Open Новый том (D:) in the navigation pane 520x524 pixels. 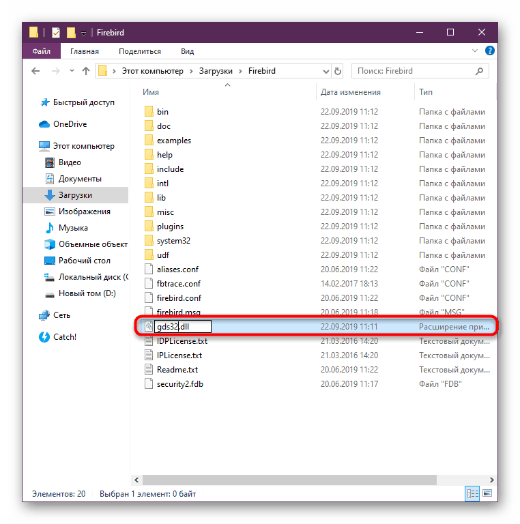point(81,293)
